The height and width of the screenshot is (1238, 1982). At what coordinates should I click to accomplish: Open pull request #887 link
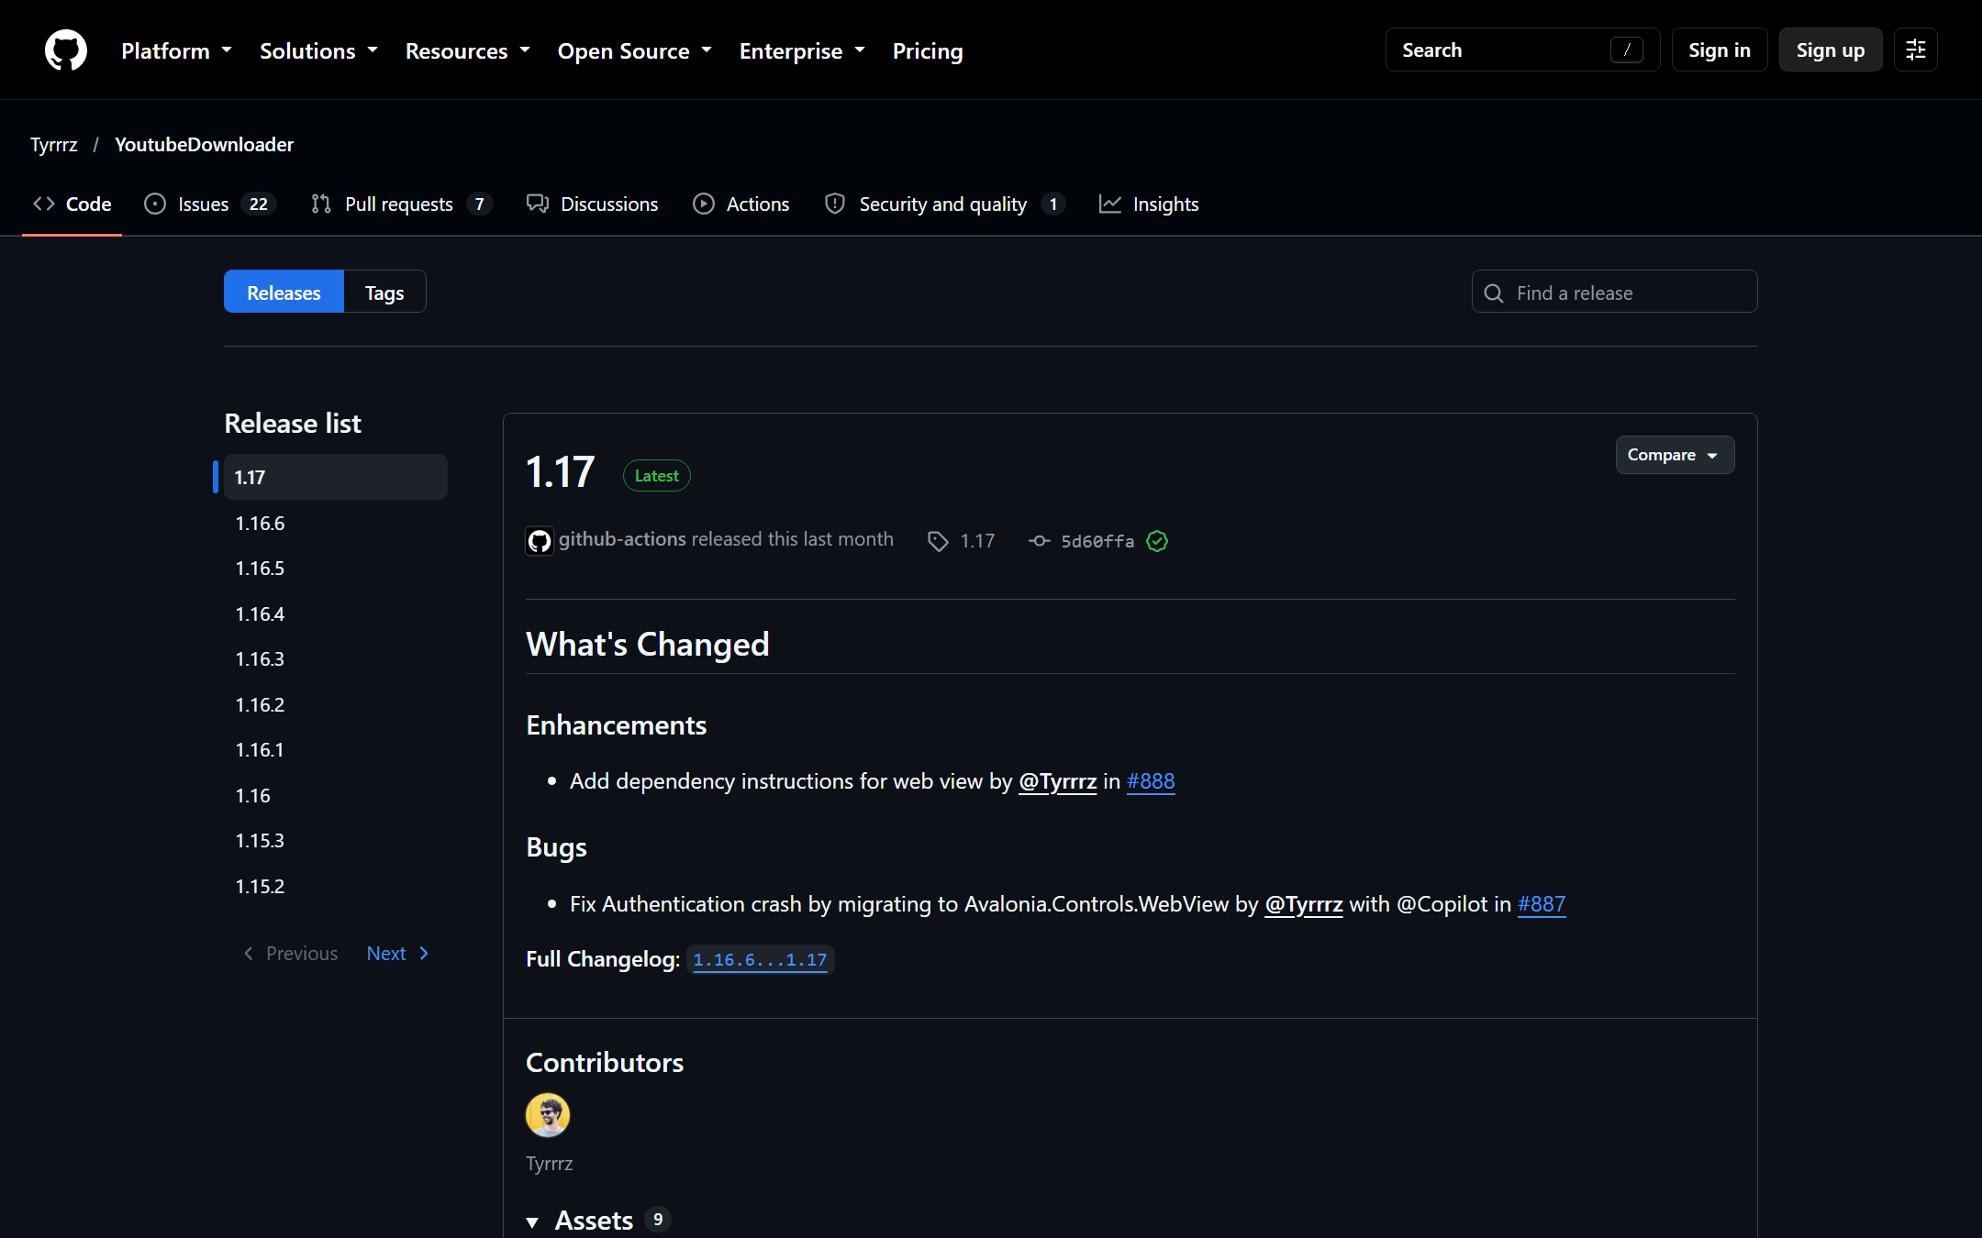click(1542, 904)
